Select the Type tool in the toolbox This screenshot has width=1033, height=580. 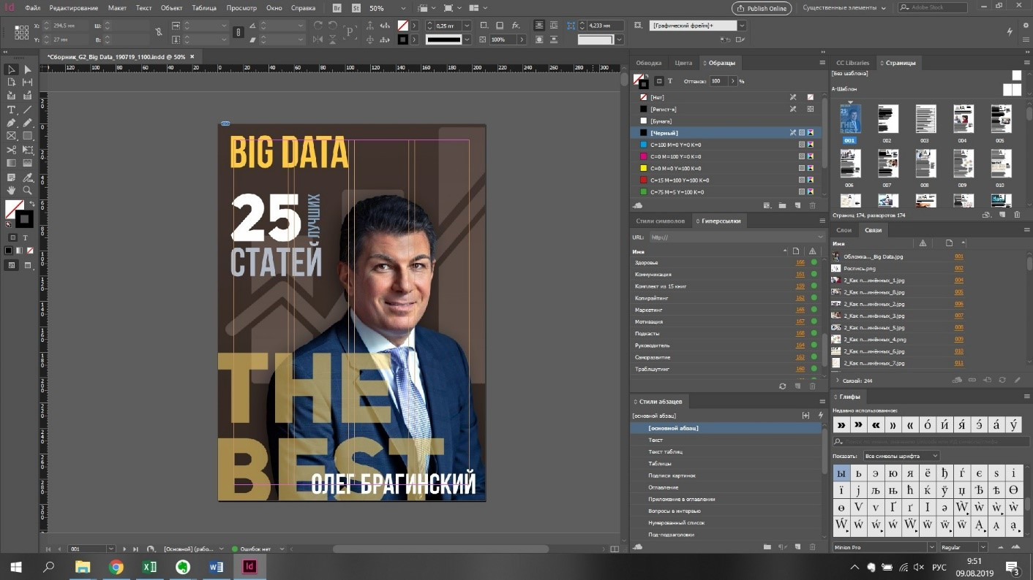click(x=12, y=110)
